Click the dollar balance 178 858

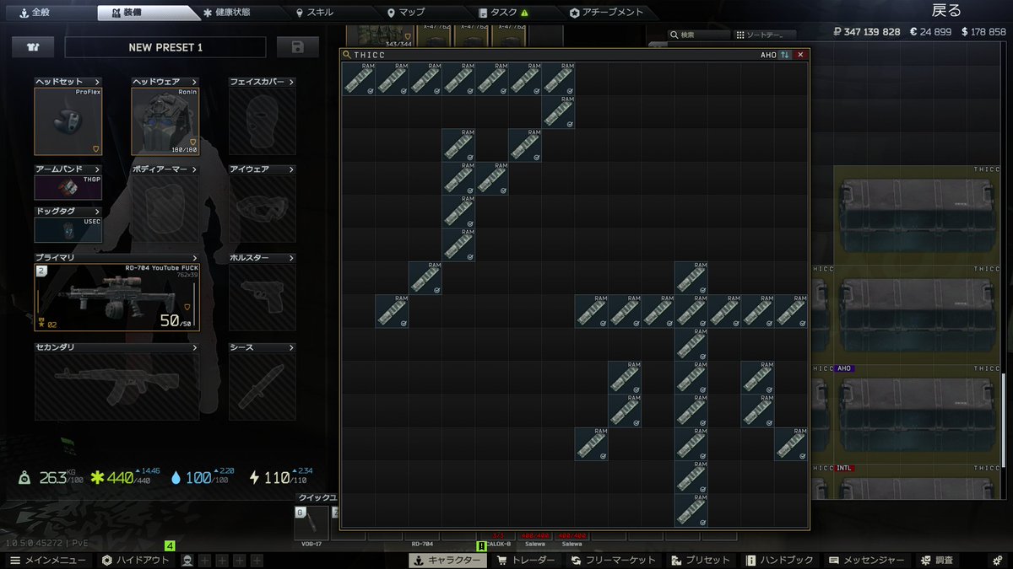(983, 31)
